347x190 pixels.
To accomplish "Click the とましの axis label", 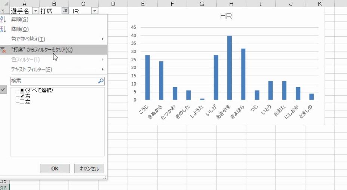I will 306,111.
